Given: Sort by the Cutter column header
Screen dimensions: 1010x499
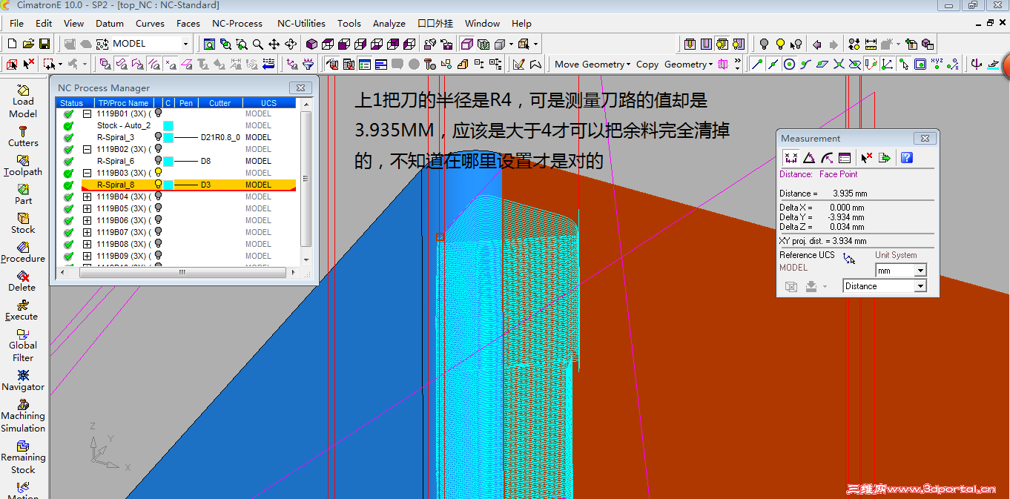Looking at the screenshot, I should [220, 103].
